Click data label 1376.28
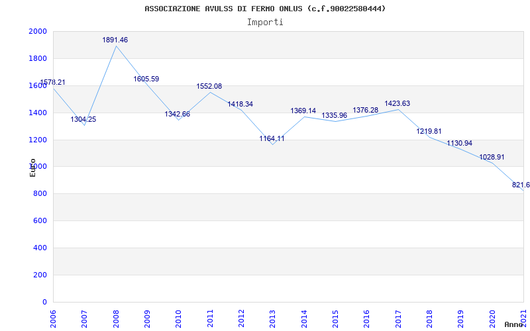This screenshot has width=530, height=331. (x=366, y=110)
